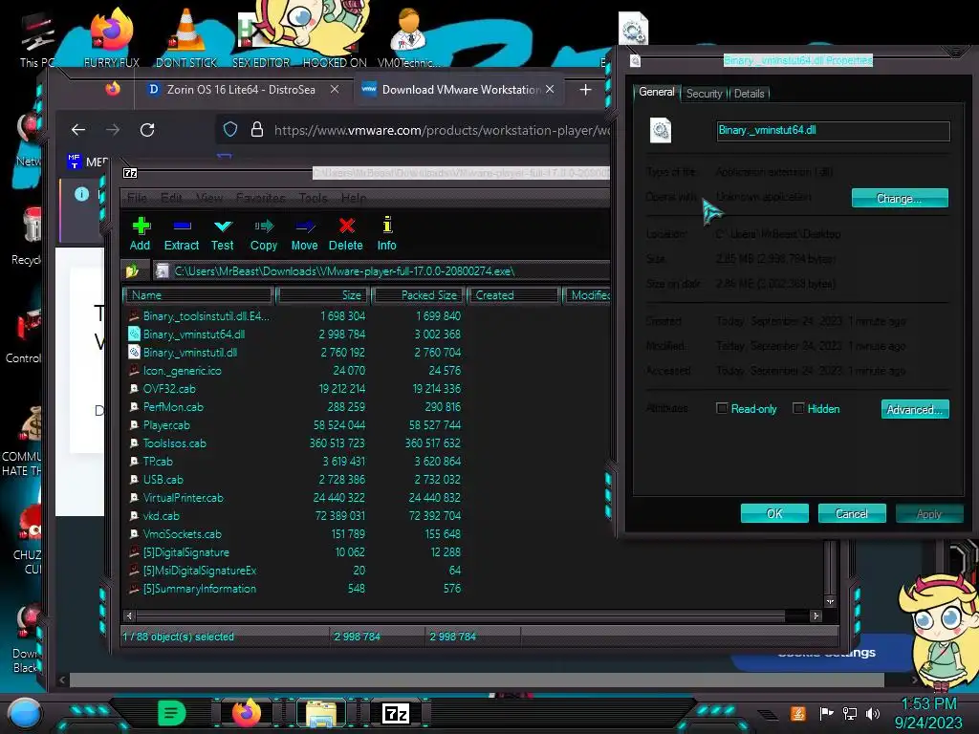Select the [5]SummaryInformation row
This screenshot has width=979, height=734.
pyautogui.click(x=294, y=589)
